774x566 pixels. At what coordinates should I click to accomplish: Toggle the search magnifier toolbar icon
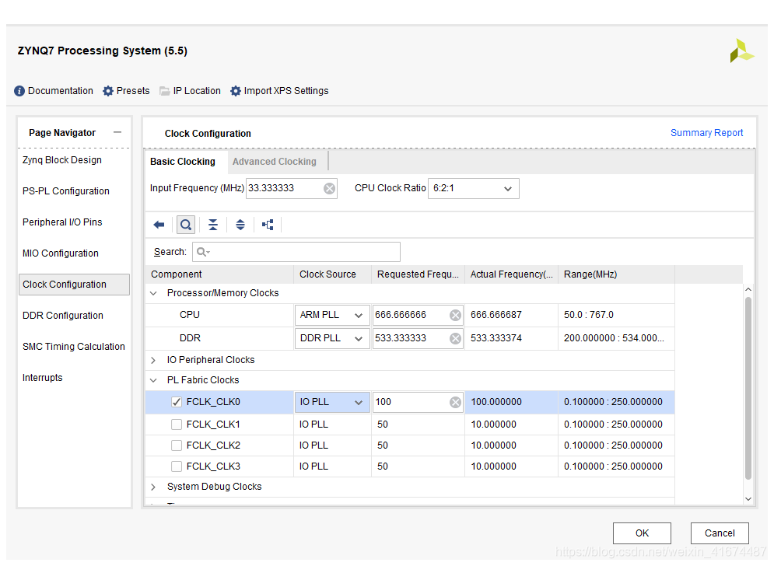tap(186, 225)
